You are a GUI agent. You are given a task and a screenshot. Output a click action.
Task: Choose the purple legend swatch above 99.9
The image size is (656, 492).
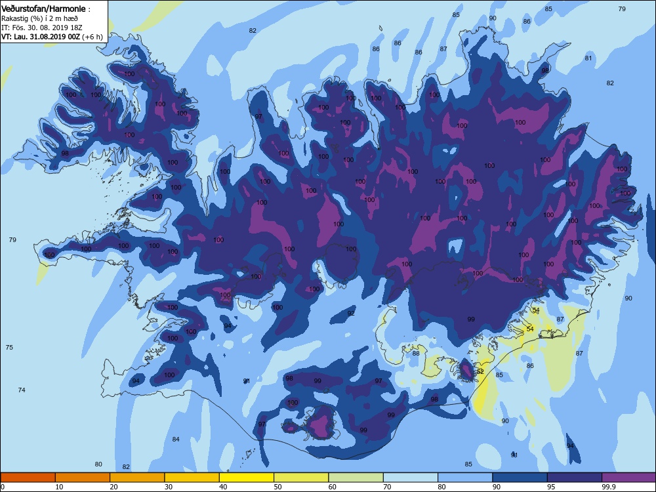tap(629, 478)
